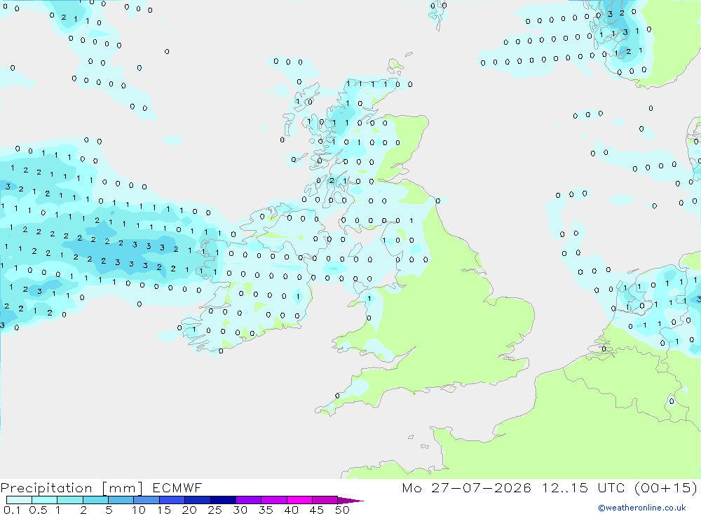The height and width of the screenshot is (514, 701).
Task: Click the 20–25 mm dark blue swatch
Action: click(x=197, y=500)
